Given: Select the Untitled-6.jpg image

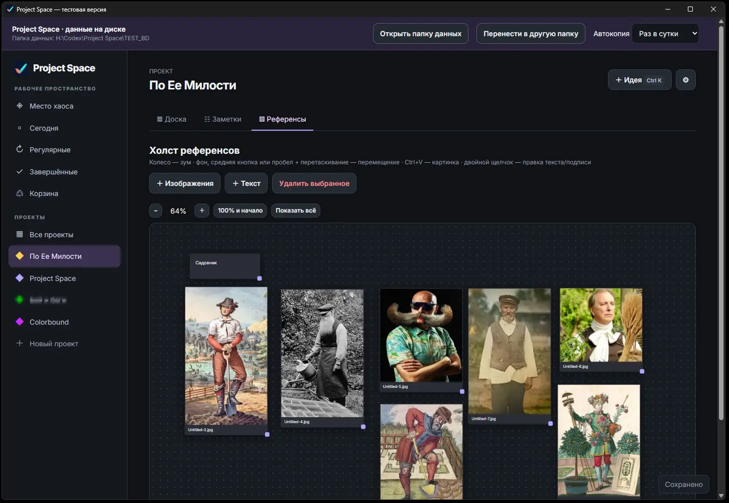Looking at the screenshot, I should [601, 325].
